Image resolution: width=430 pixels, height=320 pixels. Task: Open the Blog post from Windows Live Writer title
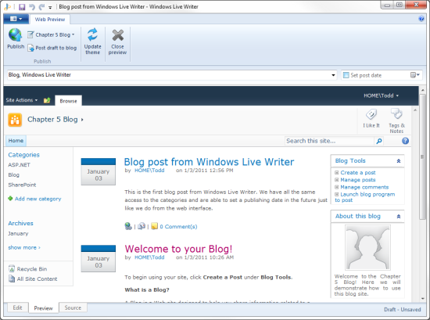[x=209, y=162]
